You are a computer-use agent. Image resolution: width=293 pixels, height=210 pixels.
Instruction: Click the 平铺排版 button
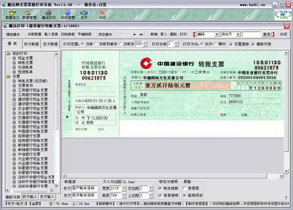click(84, 34)
